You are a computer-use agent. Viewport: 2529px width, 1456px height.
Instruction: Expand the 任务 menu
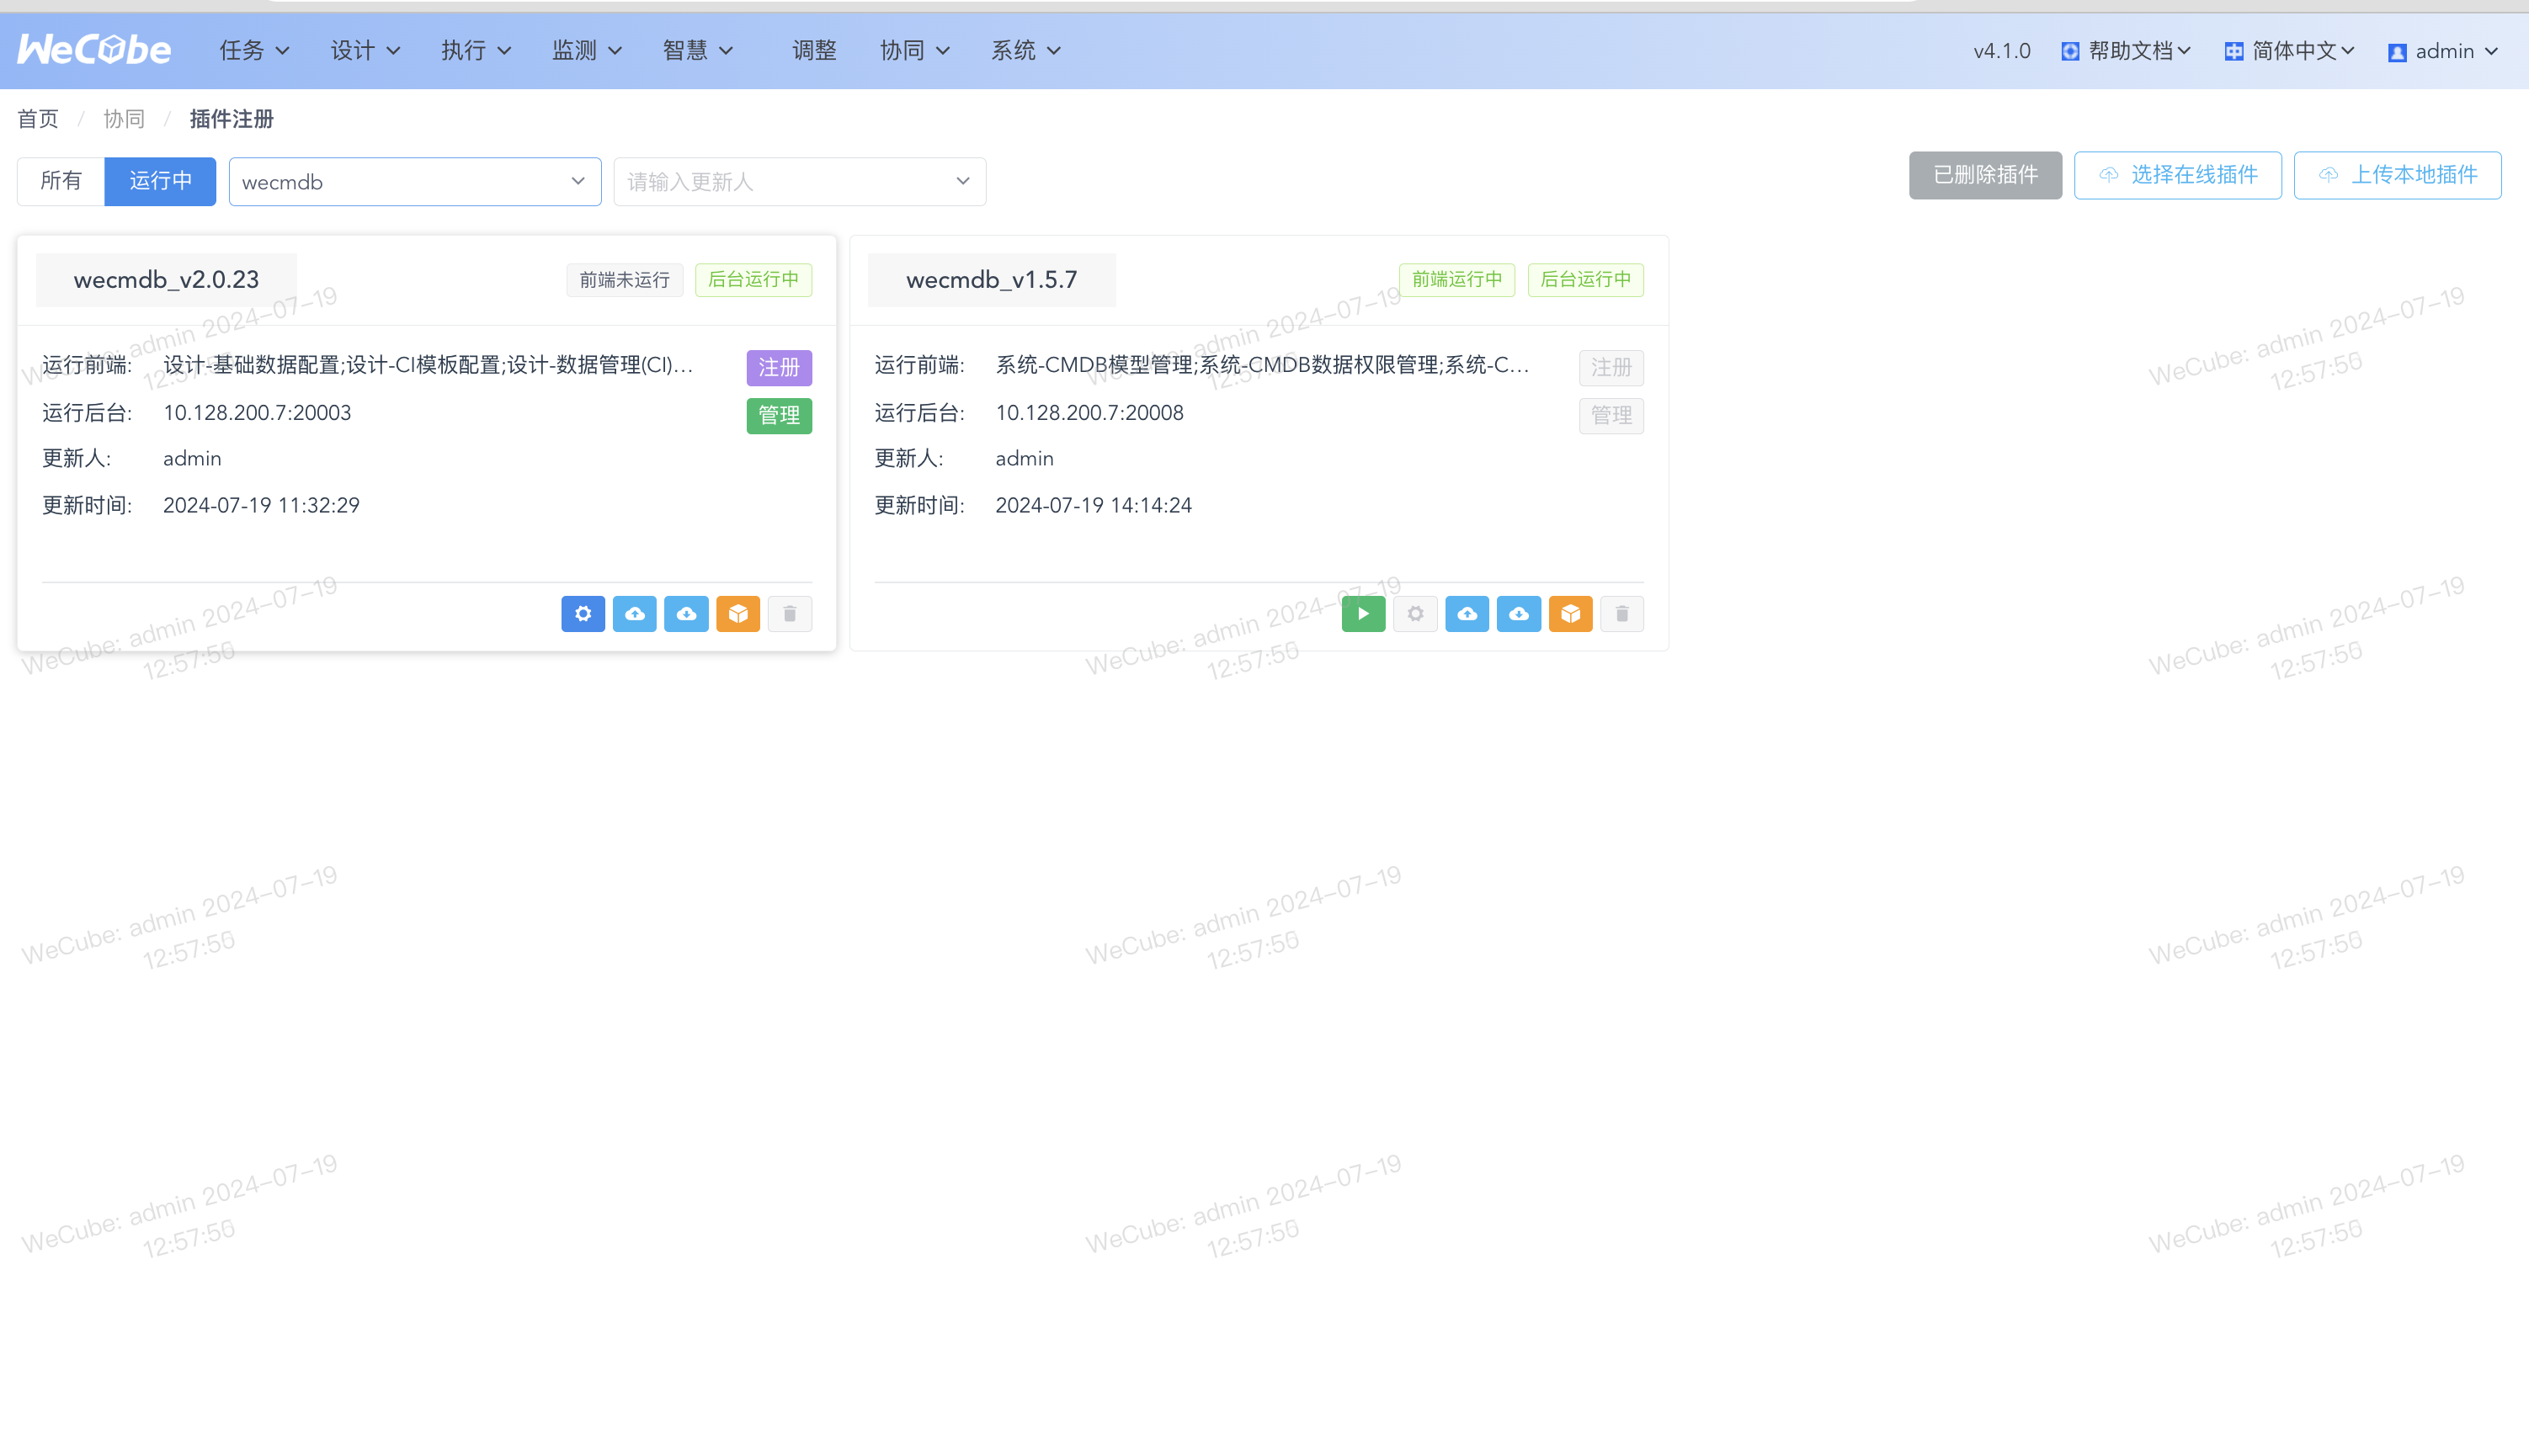pos(254,50)
